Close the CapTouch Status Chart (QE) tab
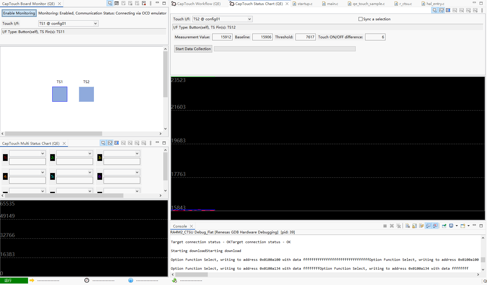This screenshot has width=487, height=285. (287, 4)
